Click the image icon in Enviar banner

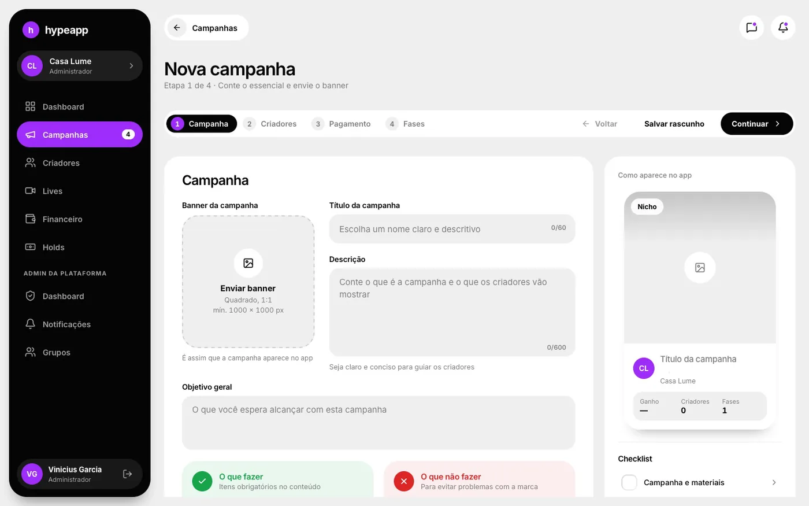click(x=248, y=263)
